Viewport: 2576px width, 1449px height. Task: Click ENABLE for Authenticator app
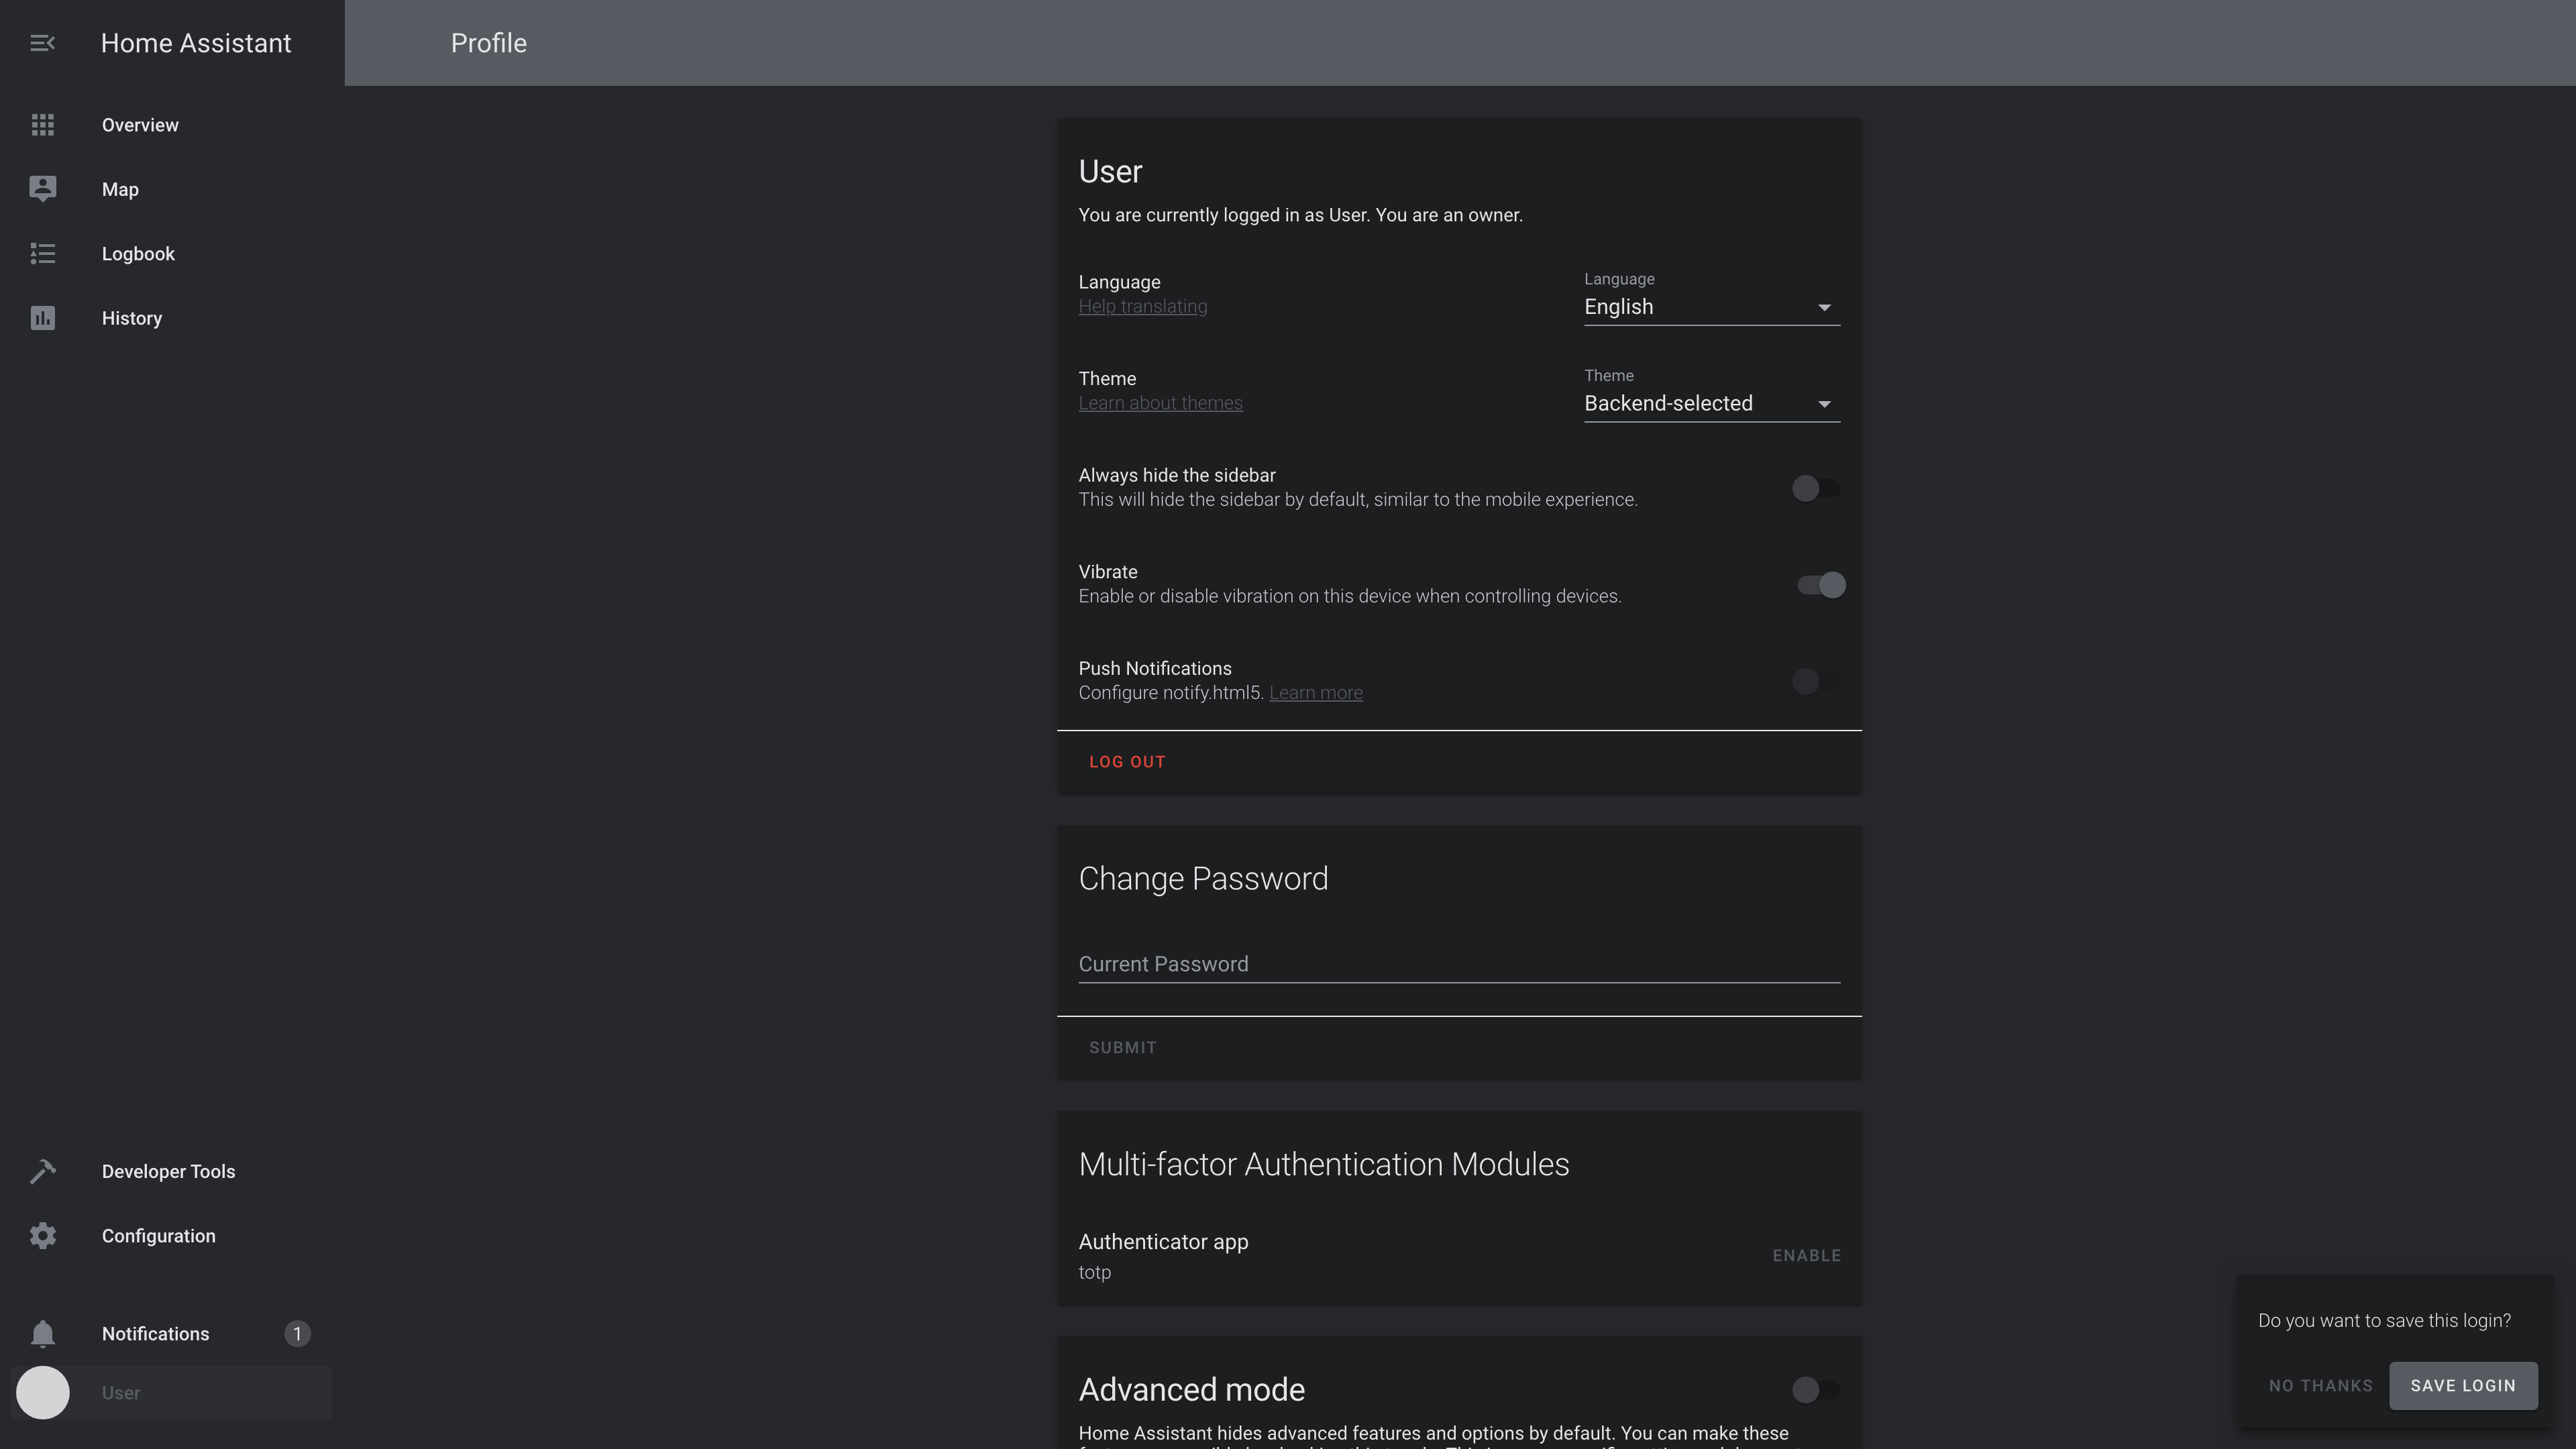[x=1807, y=1254]
